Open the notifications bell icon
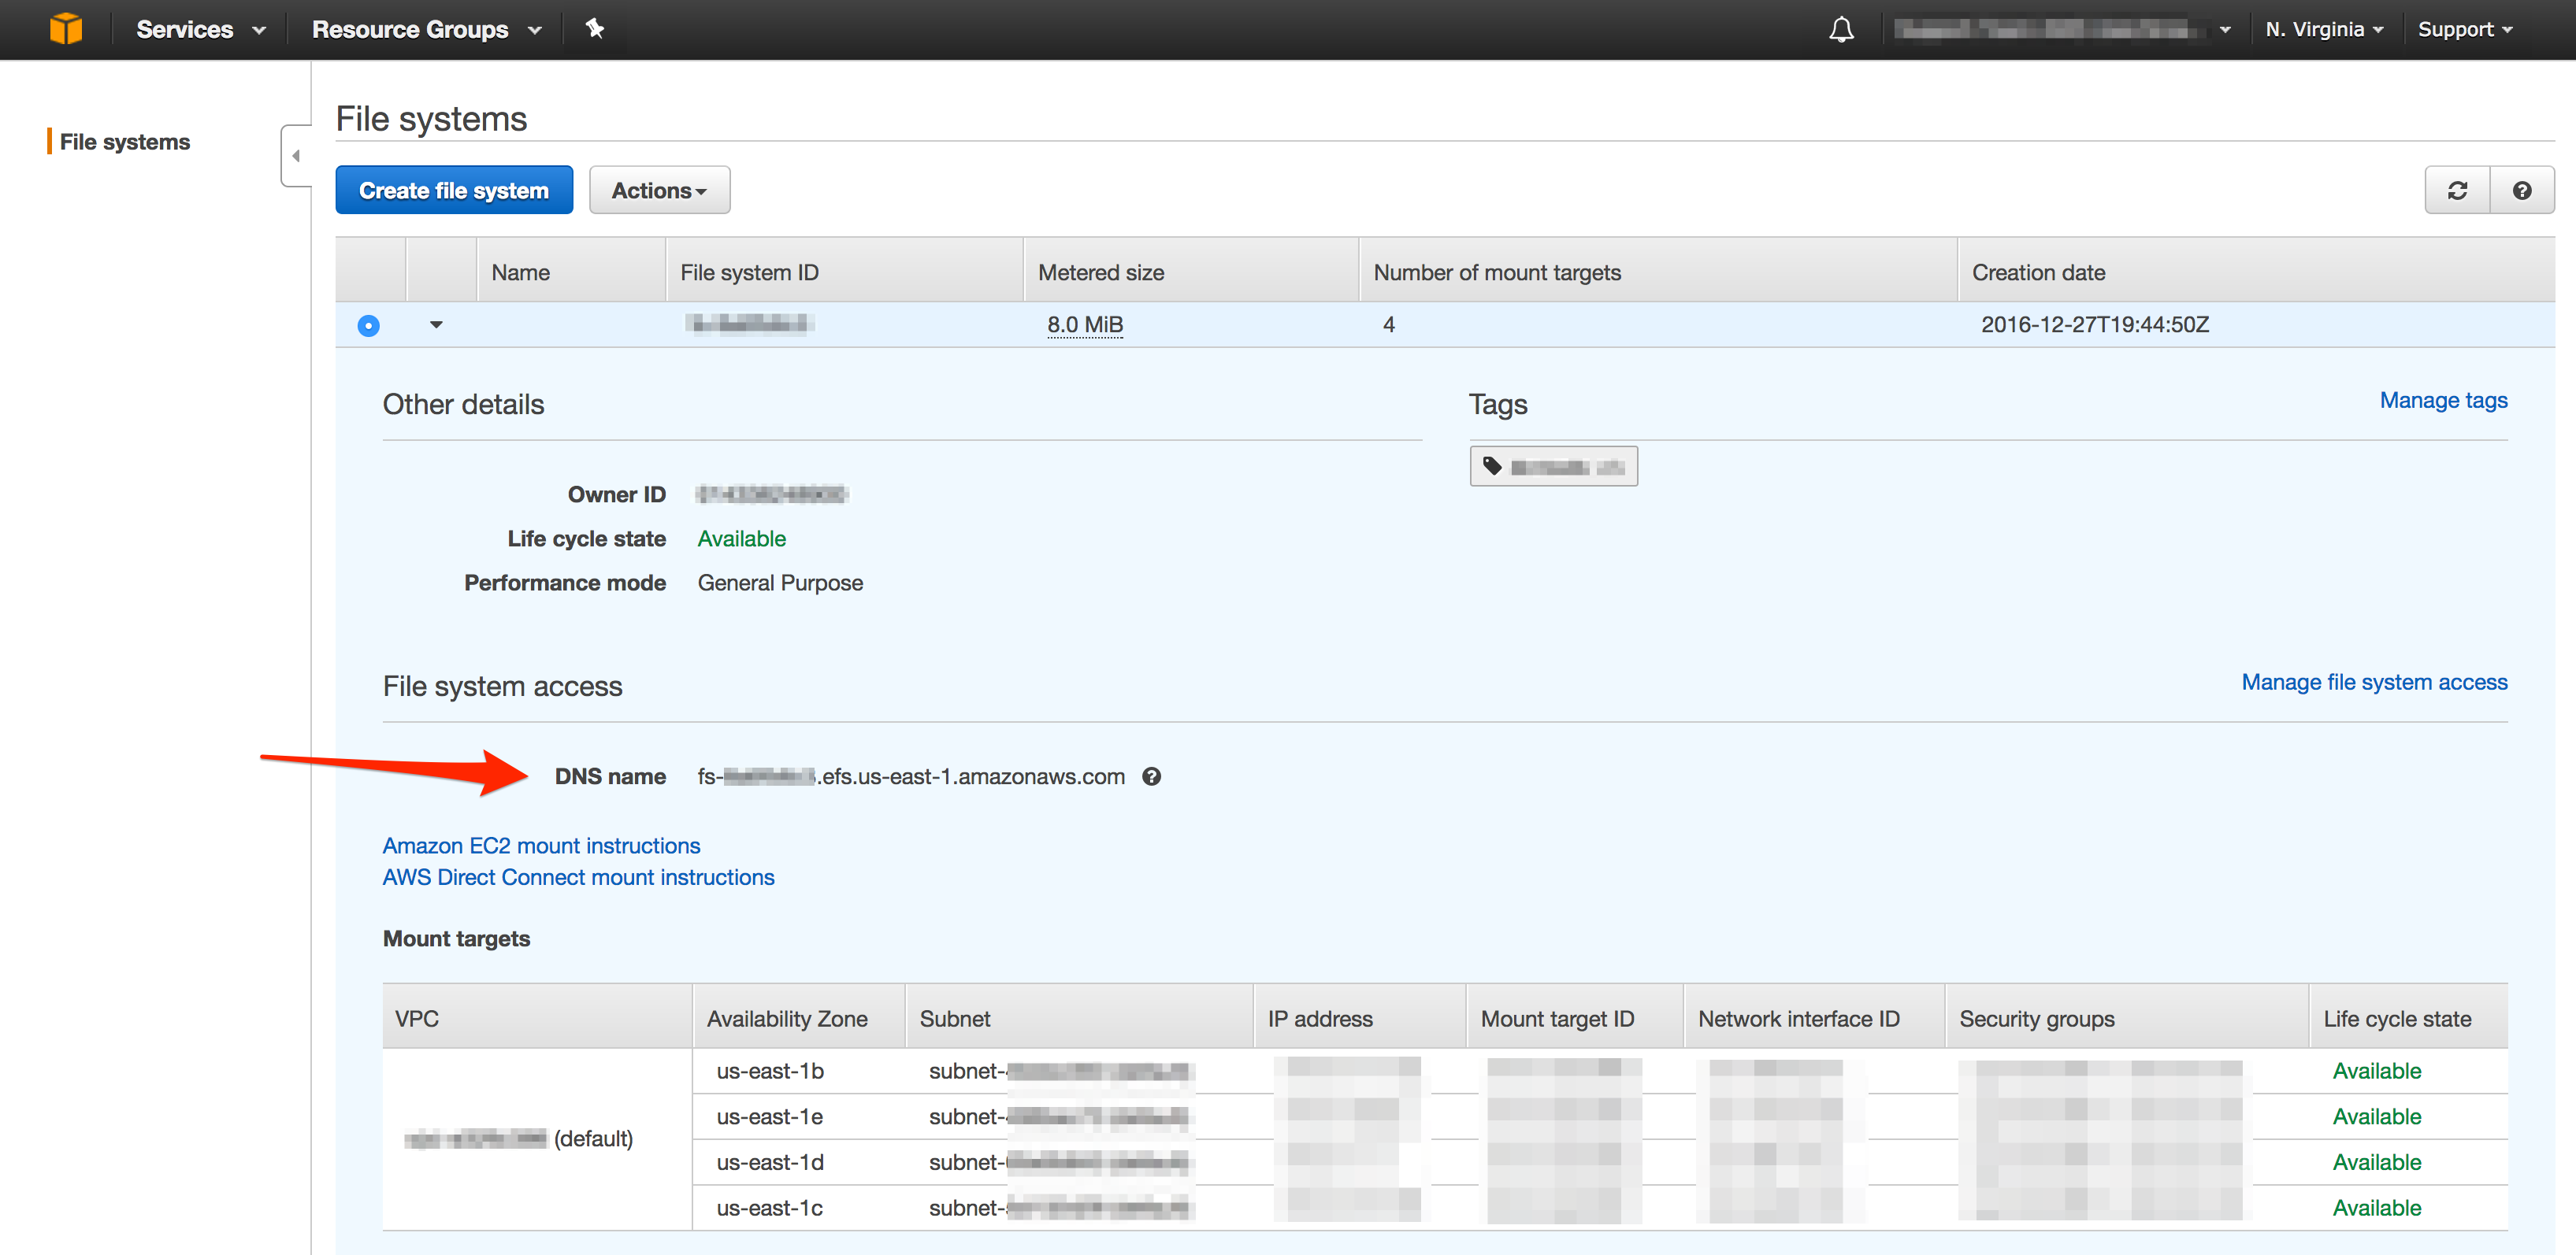 [x=1841, y=30]
